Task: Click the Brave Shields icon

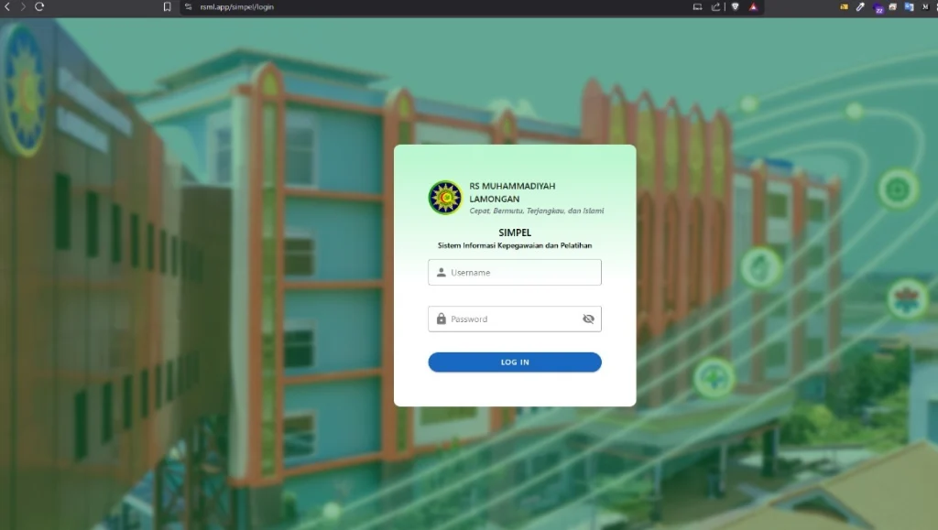Action: coord(735,6)
